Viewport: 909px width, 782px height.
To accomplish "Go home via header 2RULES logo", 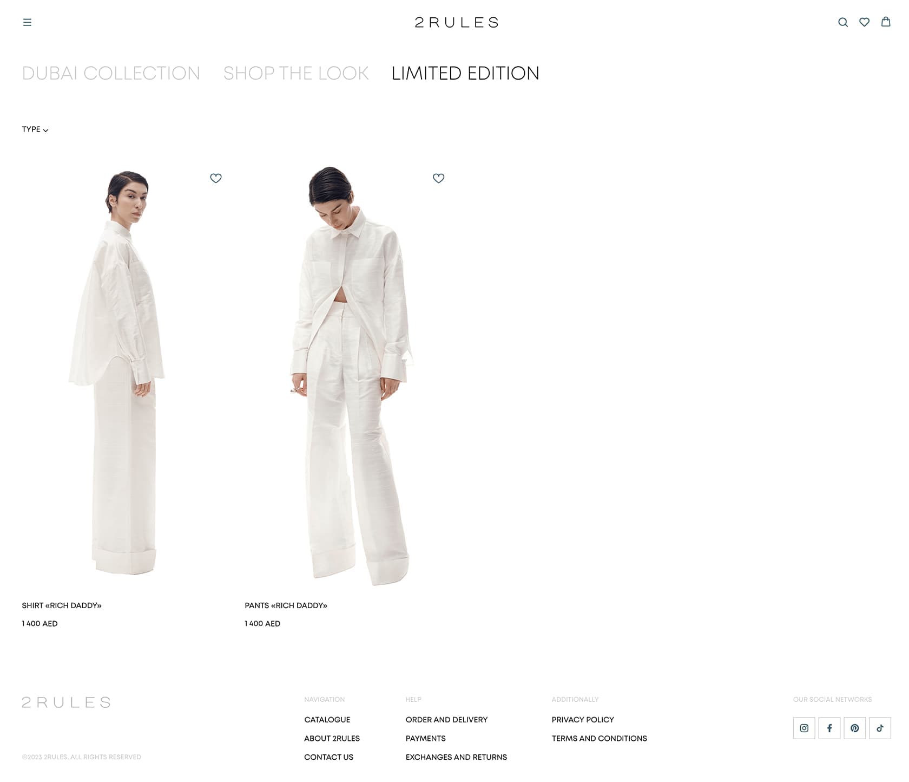I will [x=457, y=22].
